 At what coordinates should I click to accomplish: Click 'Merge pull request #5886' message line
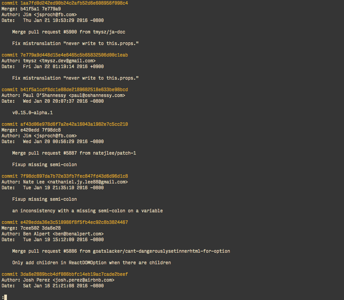point(121,251)
